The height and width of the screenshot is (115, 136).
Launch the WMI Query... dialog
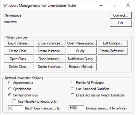[x=82, y=51]
